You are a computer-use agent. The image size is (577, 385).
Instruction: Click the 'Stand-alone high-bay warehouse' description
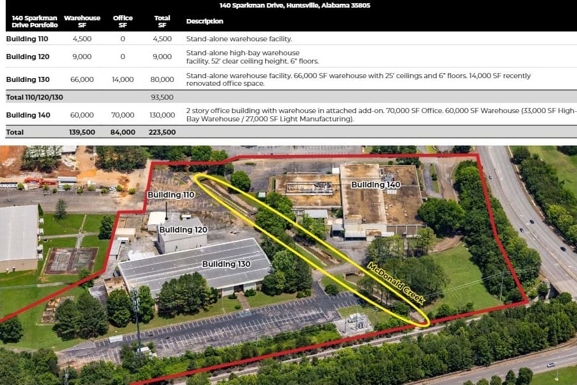point(253,57)
